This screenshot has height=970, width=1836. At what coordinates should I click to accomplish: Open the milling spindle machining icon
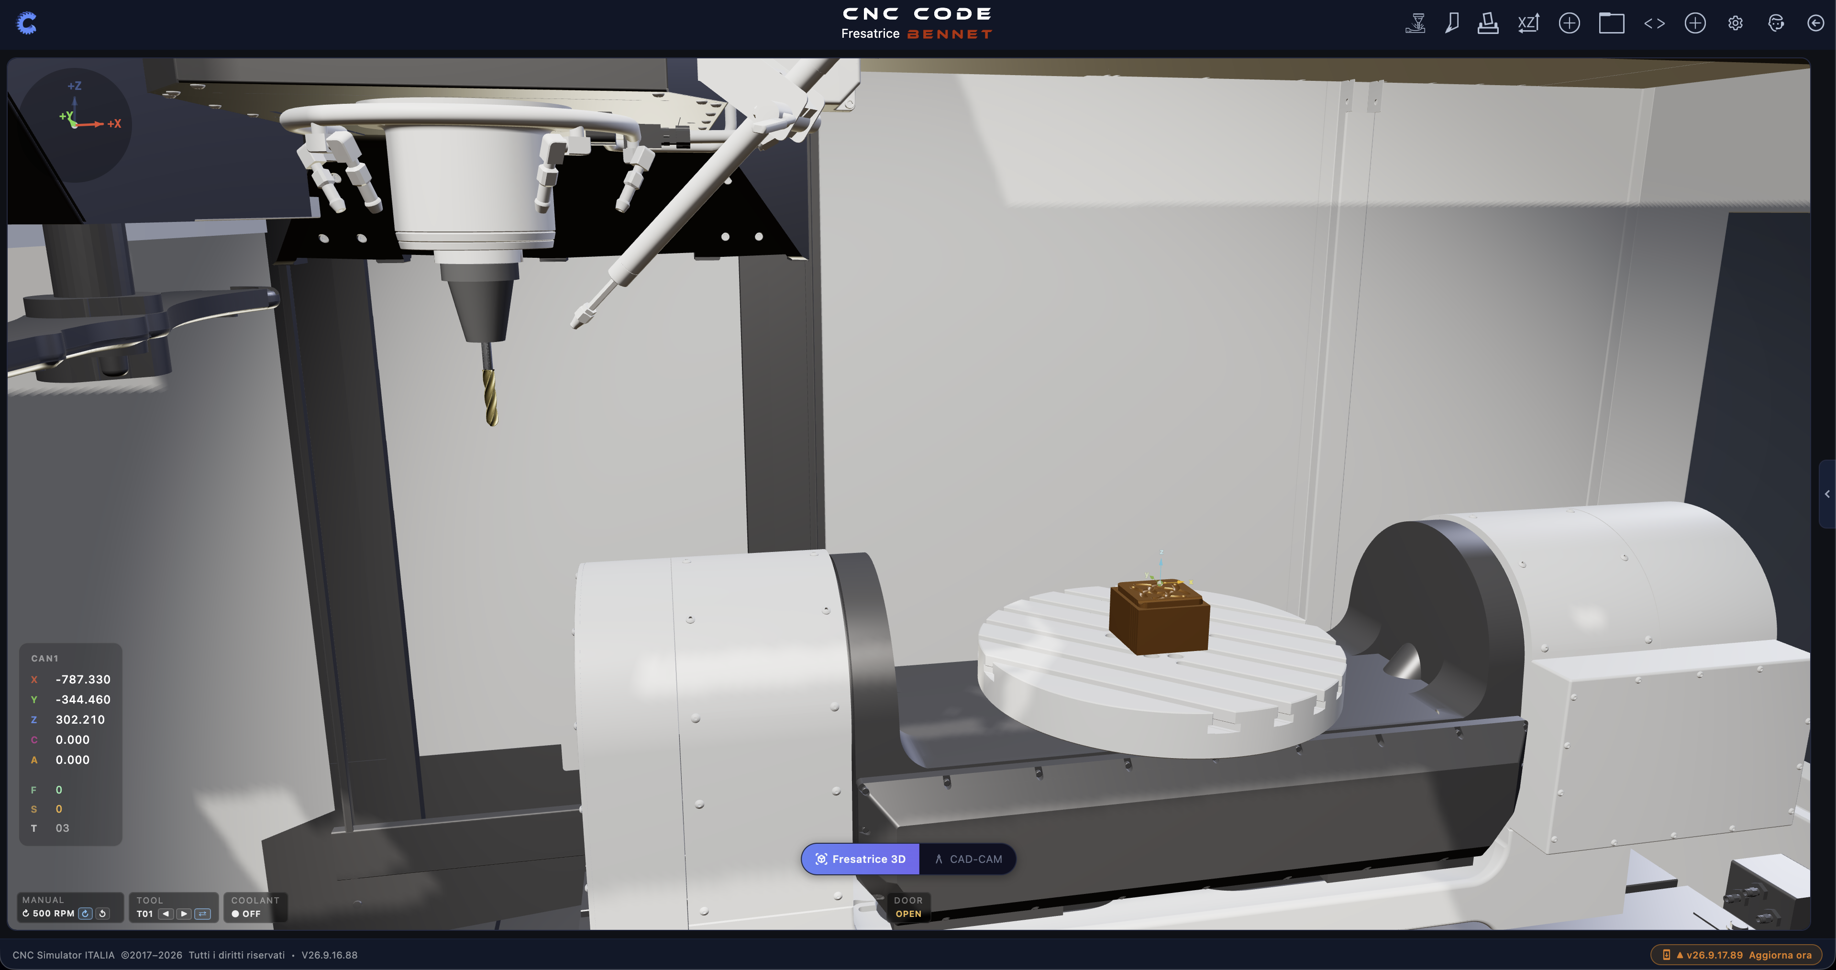click(1416, 23)
